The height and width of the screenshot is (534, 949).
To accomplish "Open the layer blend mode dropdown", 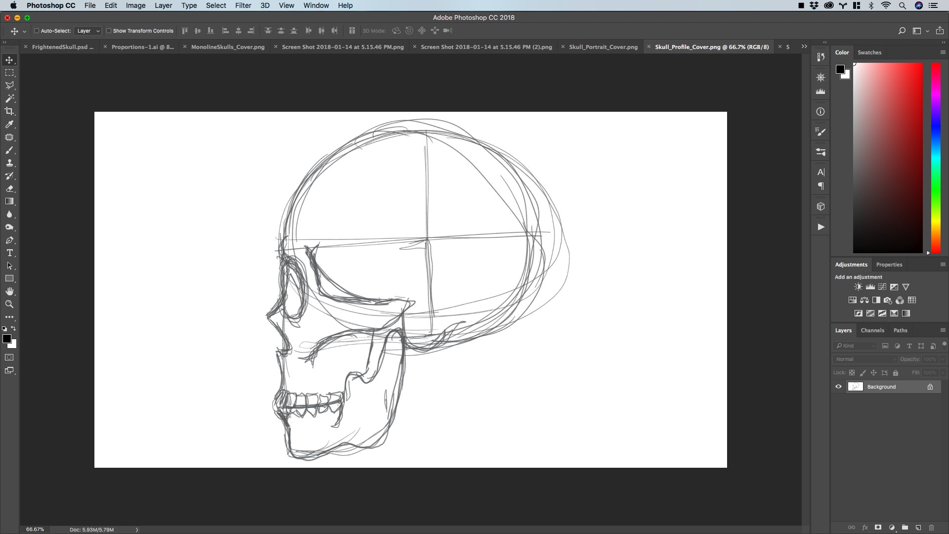I will [x=865, y=359].
